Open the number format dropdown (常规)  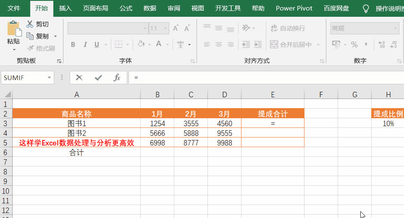coord(395,28)
